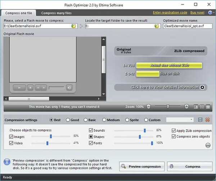The width and height of the screenshot is (216, 181).
Task: Click the help question mark icon
Action: pyautogui.click(x=210, y=13)
